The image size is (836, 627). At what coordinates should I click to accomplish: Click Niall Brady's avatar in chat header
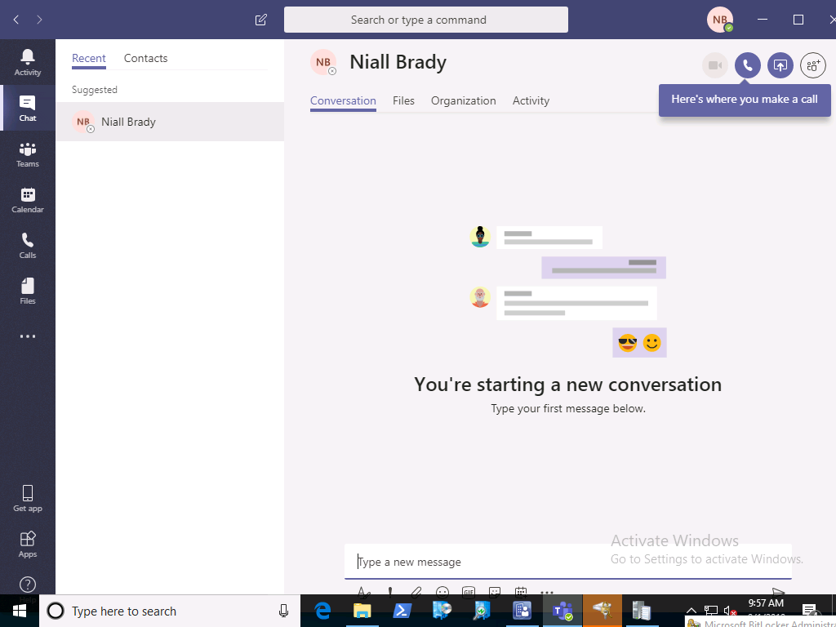tap(323, 62)
